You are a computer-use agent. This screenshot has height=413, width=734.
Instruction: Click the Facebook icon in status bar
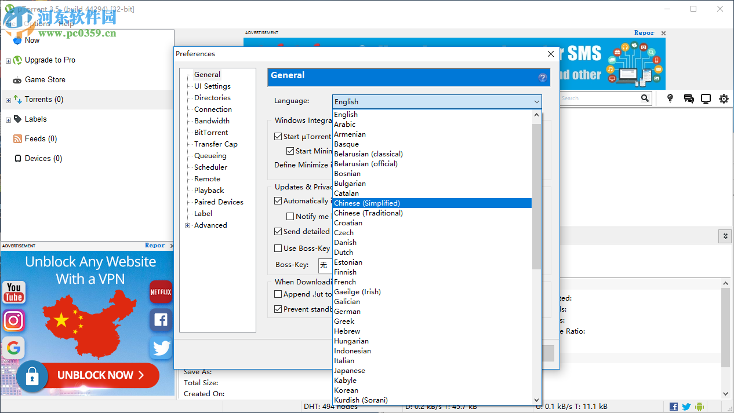point(674,407)
